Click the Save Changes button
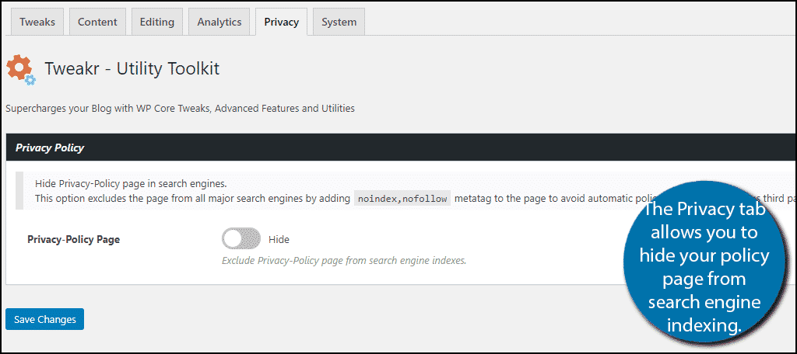 (44, 319)
